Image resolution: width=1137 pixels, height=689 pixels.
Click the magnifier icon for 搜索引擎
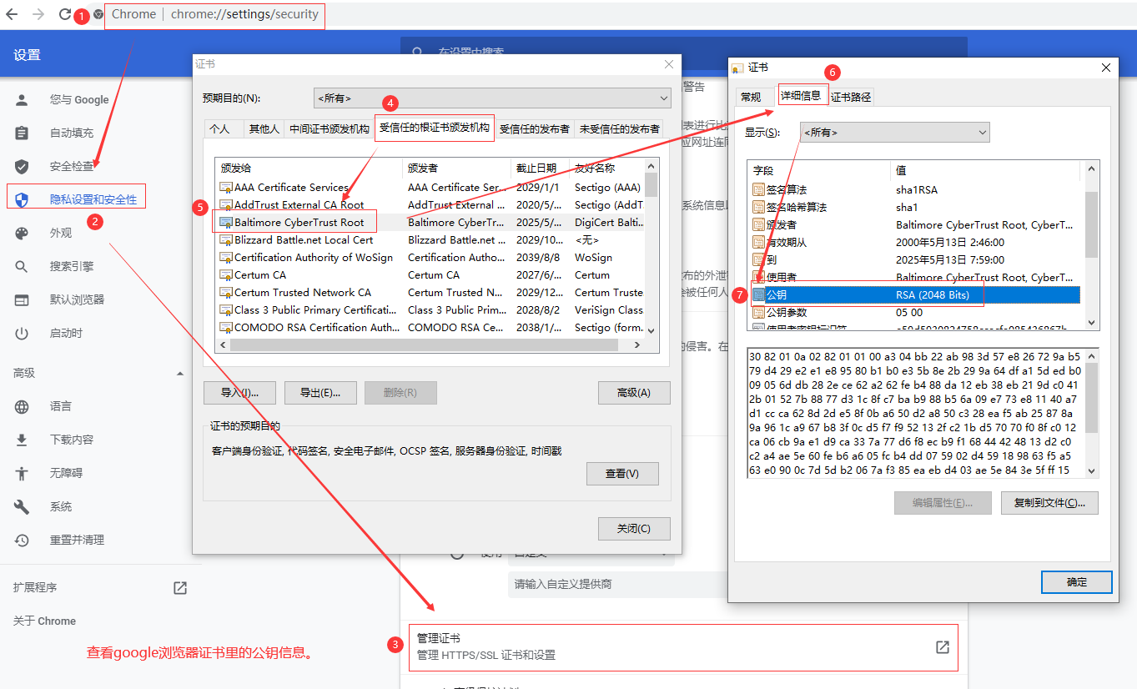pos(22,266)
